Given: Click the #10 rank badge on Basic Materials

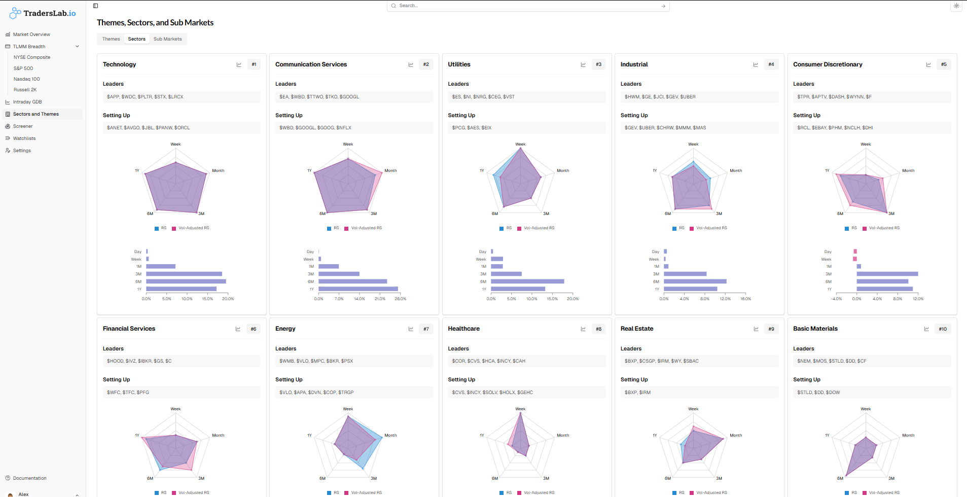Looking at the screenshot, I should 943,329.
